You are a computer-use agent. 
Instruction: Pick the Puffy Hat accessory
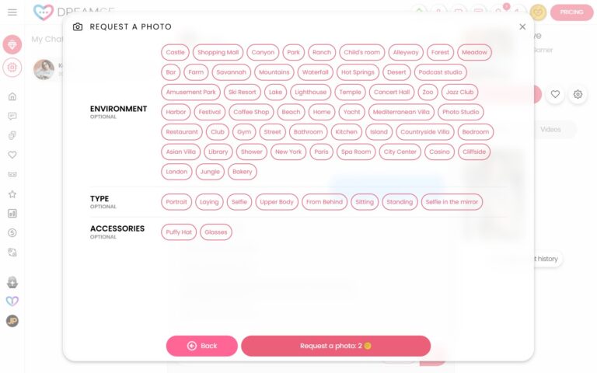pyautogui.click(x=179, y=232)
